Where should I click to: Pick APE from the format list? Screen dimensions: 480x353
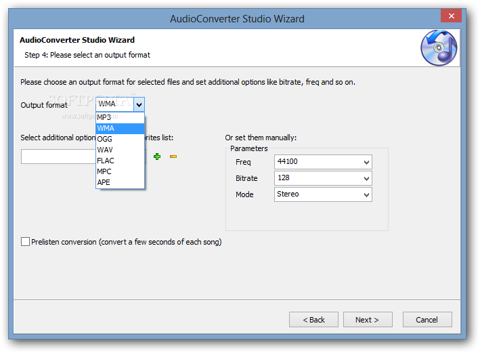tap(120, 182)
